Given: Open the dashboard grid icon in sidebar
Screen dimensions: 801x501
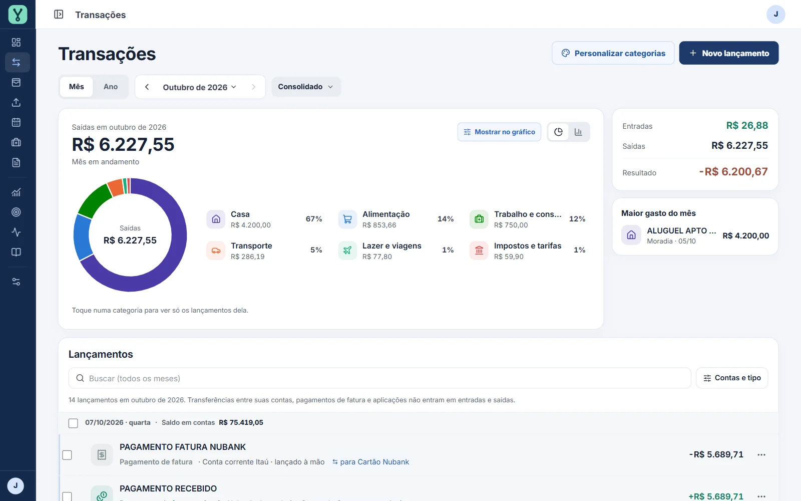Looking at the screenshot, I should 16,43.
